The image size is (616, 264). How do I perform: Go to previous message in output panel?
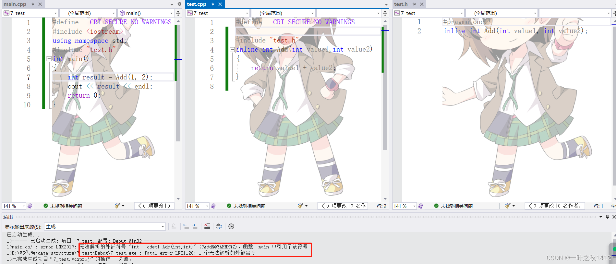pyautogui.click(x=186, y=227)
